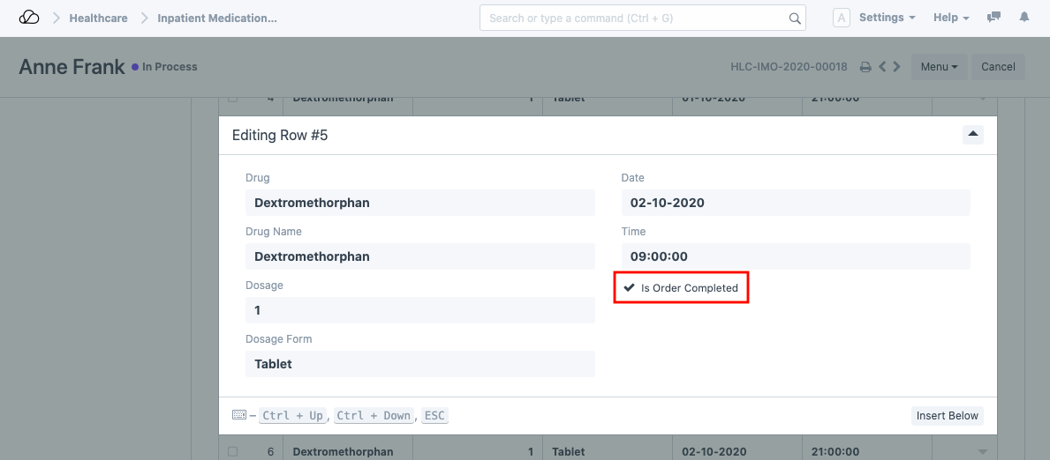Image resolution: width=1050 pixels, height=460 pixels.
Task: Toggle the Is Order Completed checkbox
Action: [x=630, y=288]
